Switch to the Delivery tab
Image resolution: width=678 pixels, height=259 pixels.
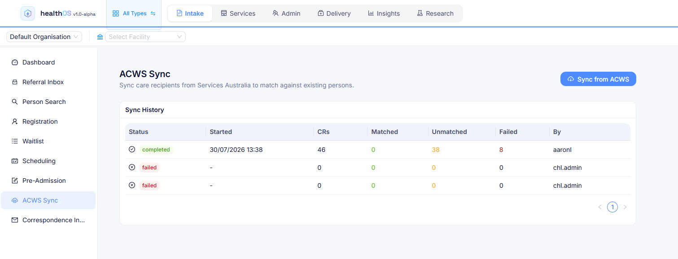click(x=334, y=13)
